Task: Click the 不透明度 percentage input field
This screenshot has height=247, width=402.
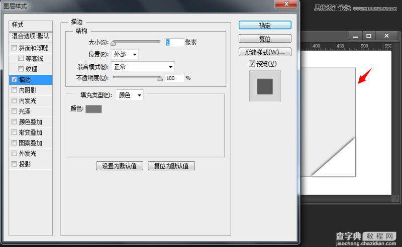Action: point(174,78)
